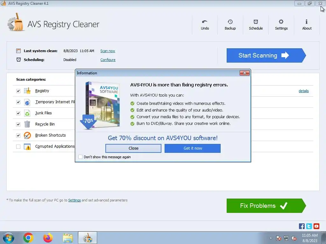Open the taskbar clock showing 11:05 AM
Image resolution: width=326 pixels, height=244 pixels.
(x=310, y=238)
